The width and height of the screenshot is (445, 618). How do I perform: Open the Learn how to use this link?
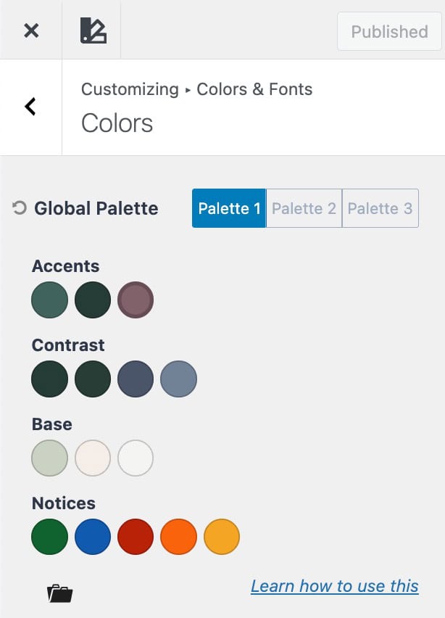point(334,585)
